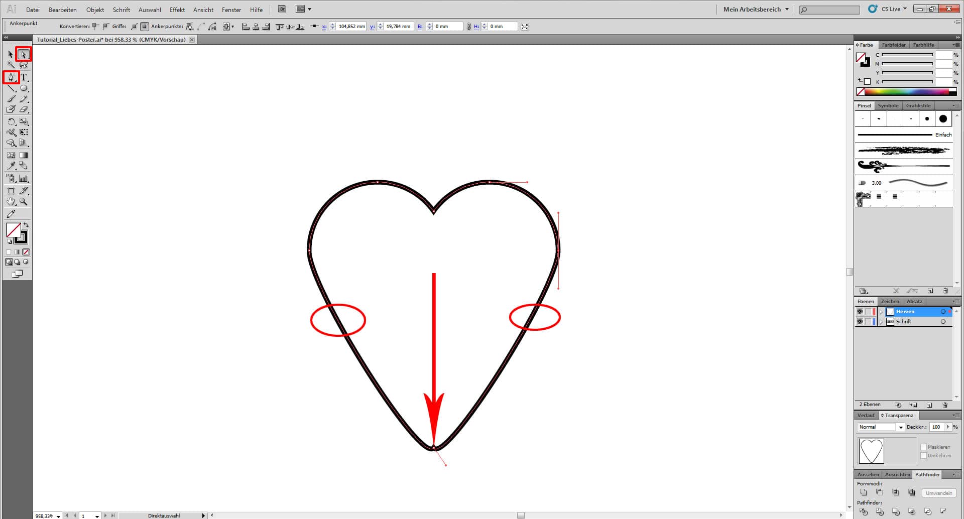Image resolution: width=964 pixels, height=519 pixels.
Task: Select the Hand tool
Action: (11, 201)
